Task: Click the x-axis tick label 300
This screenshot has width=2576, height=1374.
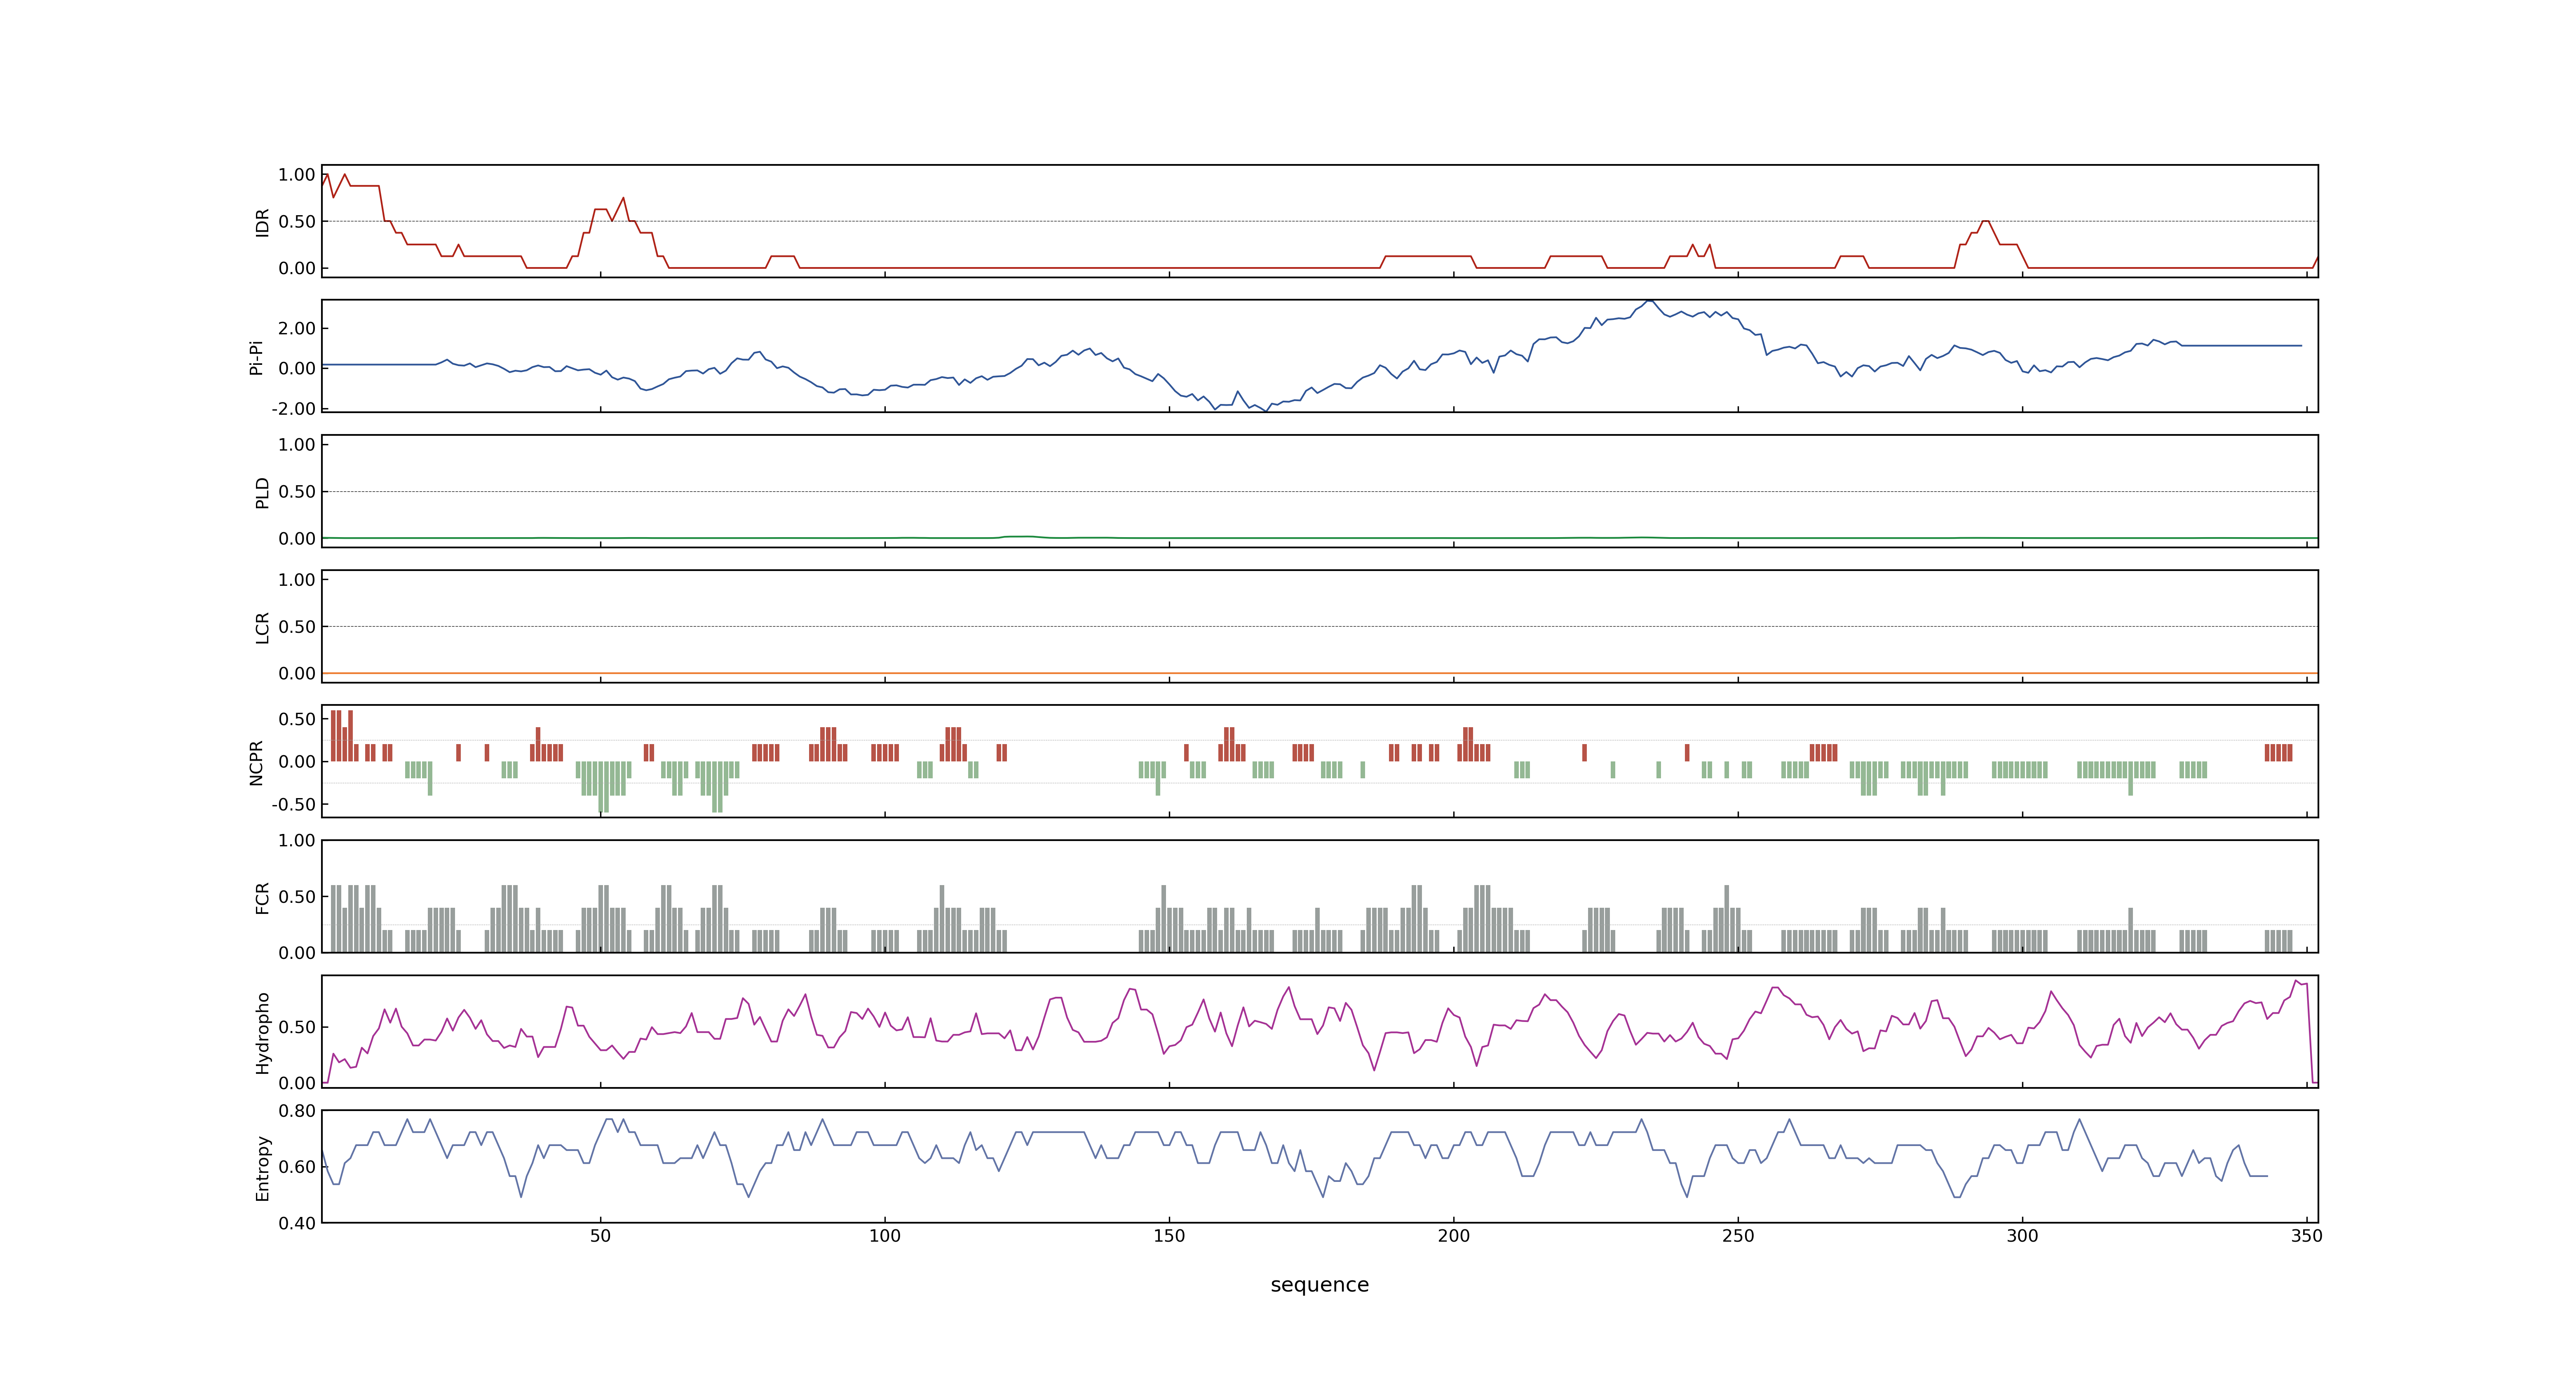Action: click(x=2022, y=1236)
